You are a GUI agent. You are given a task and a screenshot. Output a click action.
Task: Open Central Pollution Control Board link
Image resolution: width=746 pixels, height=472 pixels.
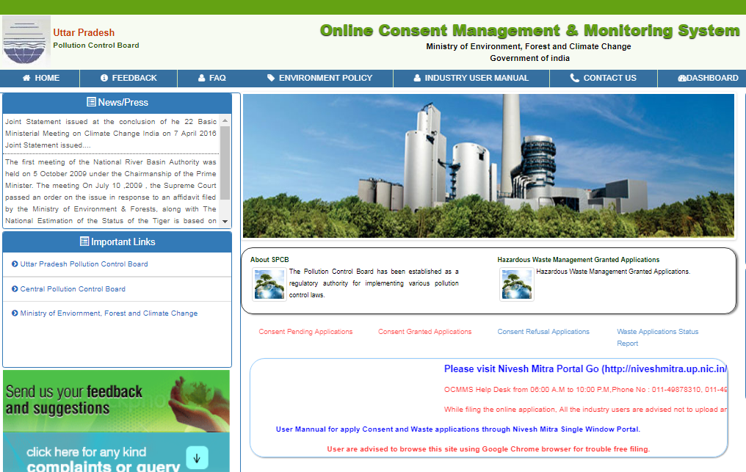pyautogui.click(x=73, y=288)
